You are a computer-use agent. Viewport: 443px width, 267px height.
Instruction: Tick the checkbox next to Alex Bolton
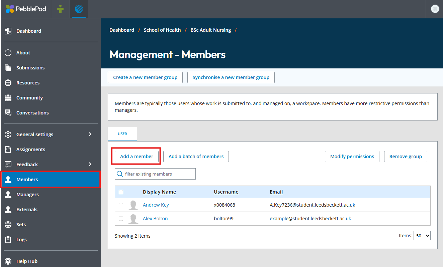(x=121, y=219)
